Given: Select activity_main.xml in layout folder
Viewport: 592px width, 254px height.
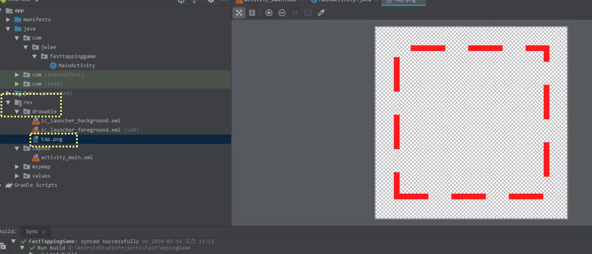Looking at the screenshot, I should tap(67, 158).
